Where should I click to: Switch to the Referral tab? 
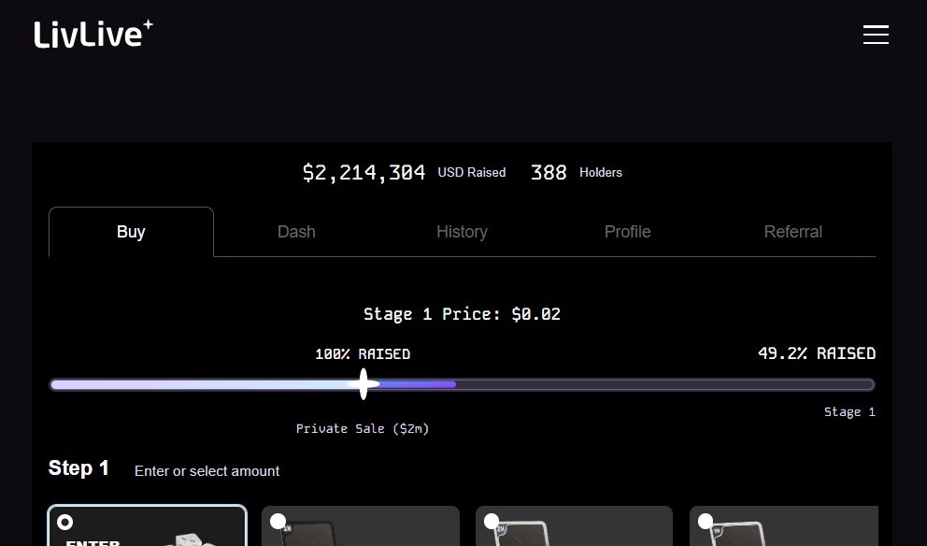pyautogui.click(x=792, y=232)
